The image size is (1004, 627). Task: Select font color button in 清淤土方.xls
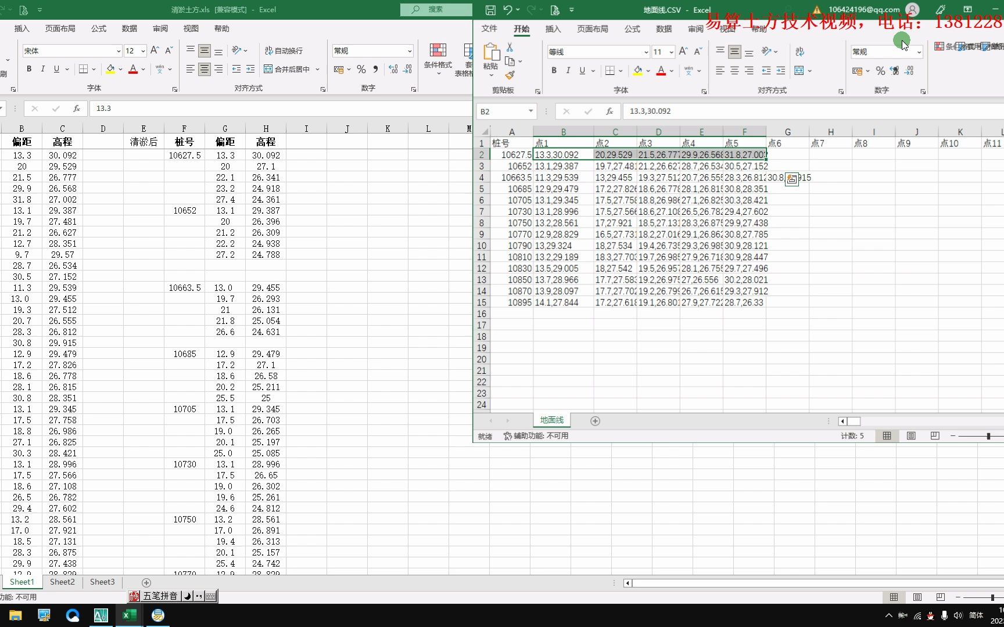coord(133,69)
